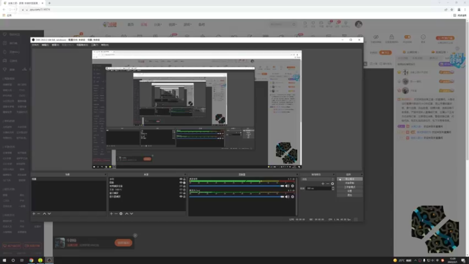Screen dimensions: 469x264
Task: Move scene down in Scenes panel
Action: click(49, 214)
